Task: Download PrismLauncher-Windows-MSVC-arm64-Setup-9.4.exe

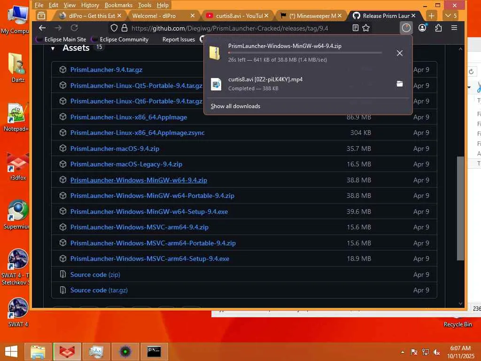Action: click(x=150, y=259)
